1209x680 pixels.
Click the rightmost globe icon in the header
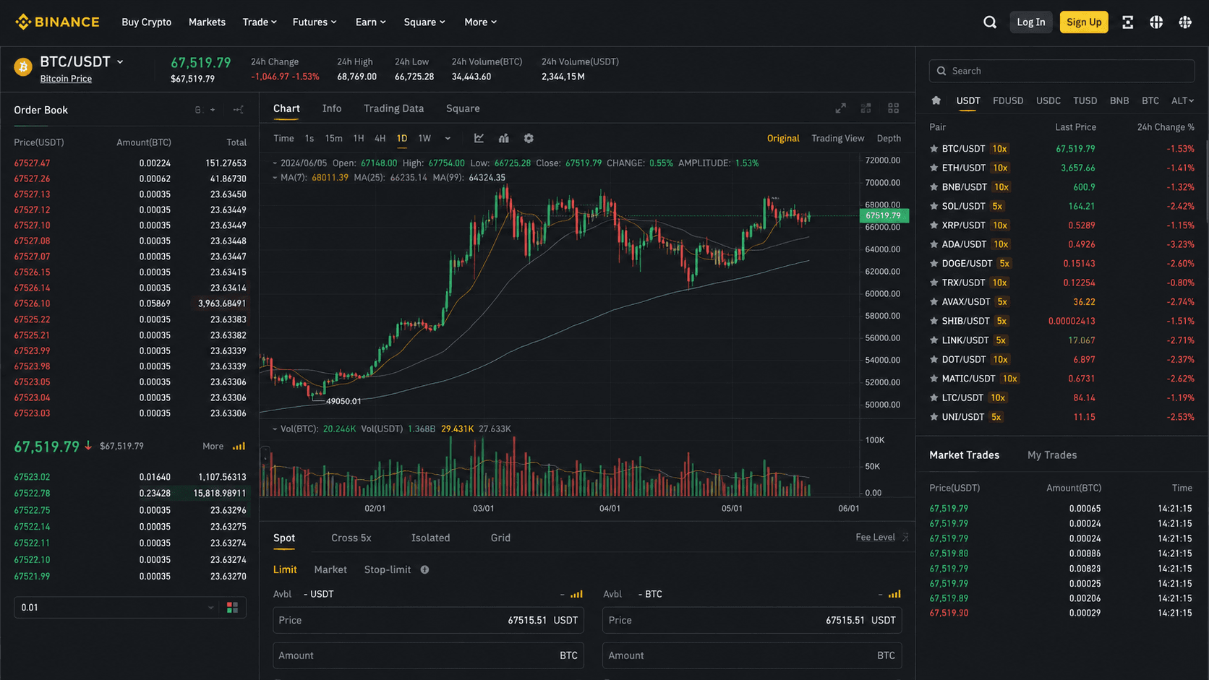[1185, 22]
